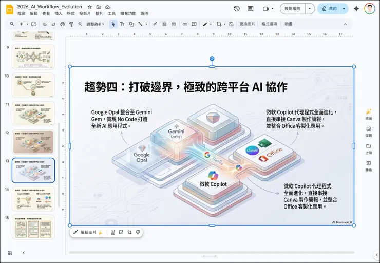Select the cursor pointer tool
Screen dimensions: 380x263
(x=113, y=24)
